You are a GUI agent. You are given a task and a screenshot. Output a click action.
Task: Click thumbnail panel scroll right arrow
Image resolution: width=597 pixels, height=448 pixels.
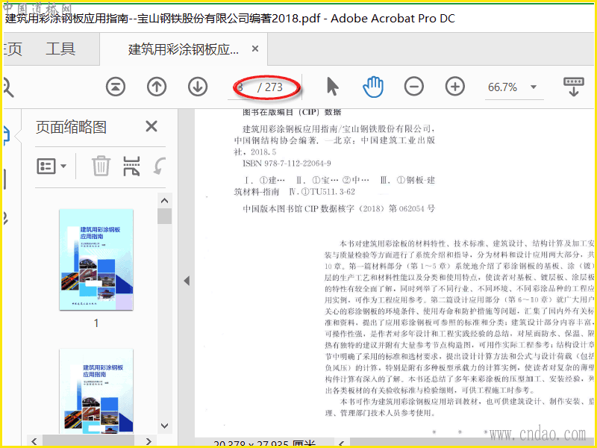pos(149,441)
